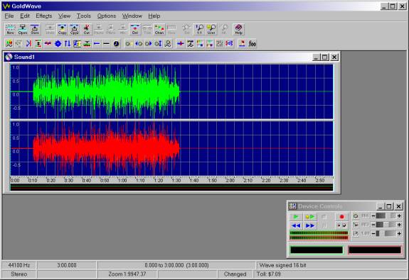Click the red right channel waveform
Image resolution: width=409 pixels, height=280 pixels.
[x=107, y=148]
